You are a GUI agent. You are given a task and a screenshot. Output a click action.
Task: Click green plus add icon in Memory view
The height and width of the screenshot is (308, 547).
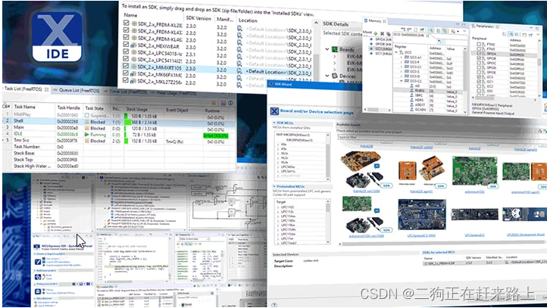pos(376,33)
